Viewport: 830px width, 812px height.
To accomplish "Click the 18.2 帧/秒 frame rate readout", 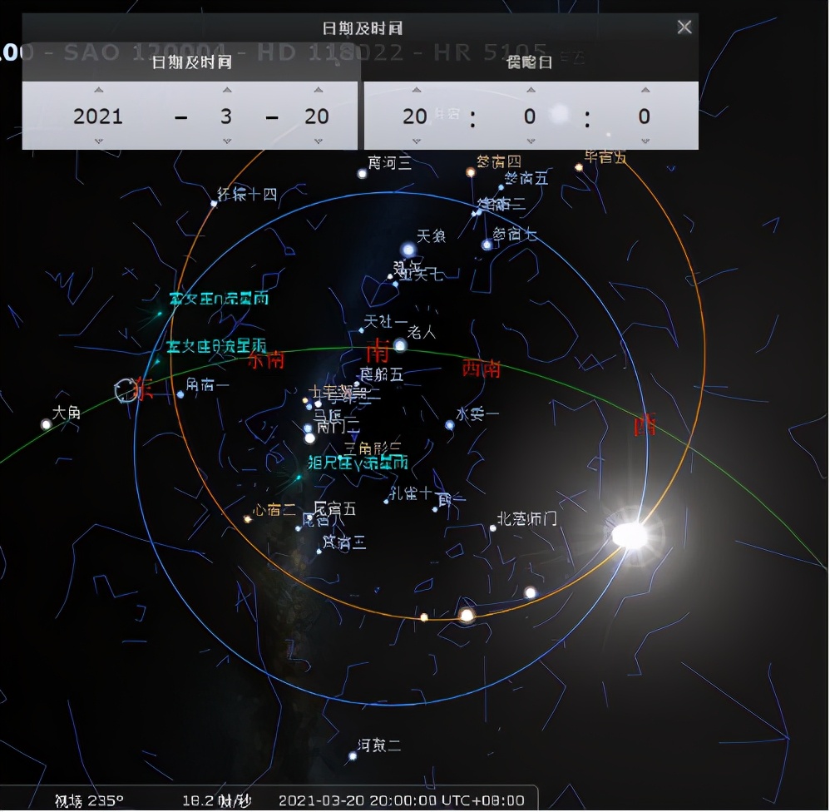I will coord(217,800).
